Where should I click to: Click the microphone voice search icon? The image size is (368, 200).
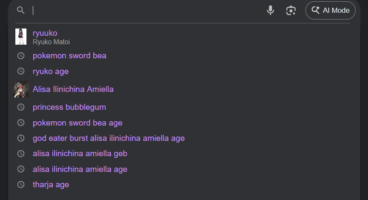[270, 10]
